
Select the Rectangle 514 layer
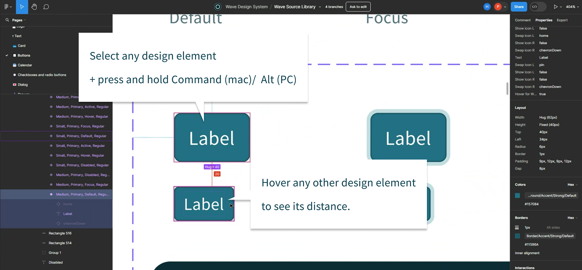(x=56, y=243)
